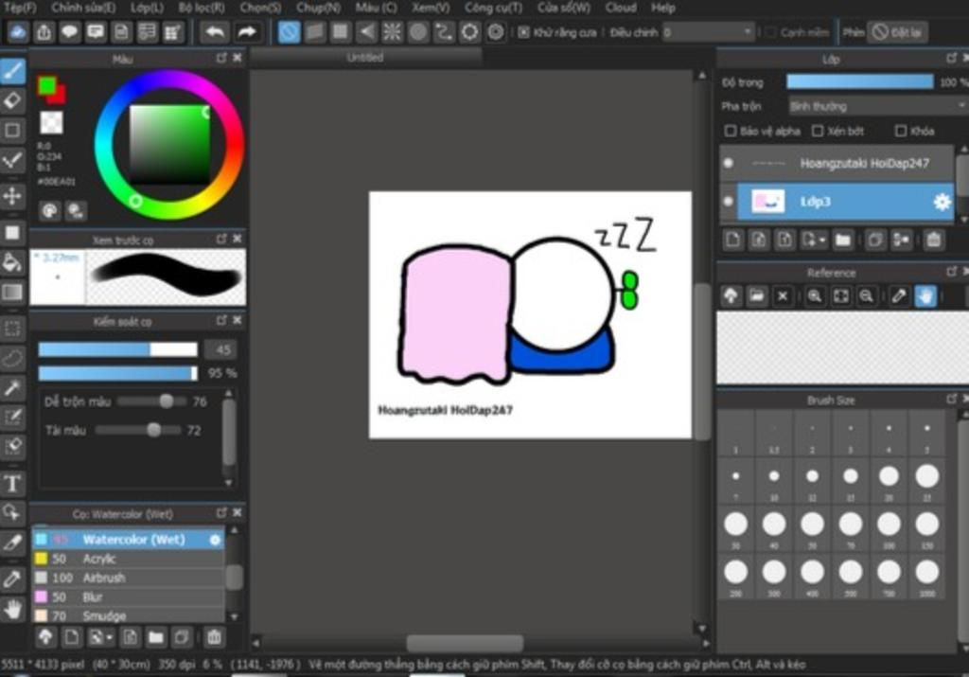The height and width of the screenshot is (677, 969).
Task: Turn snap off in the top toolbar
Action: [x=289, y=32]
